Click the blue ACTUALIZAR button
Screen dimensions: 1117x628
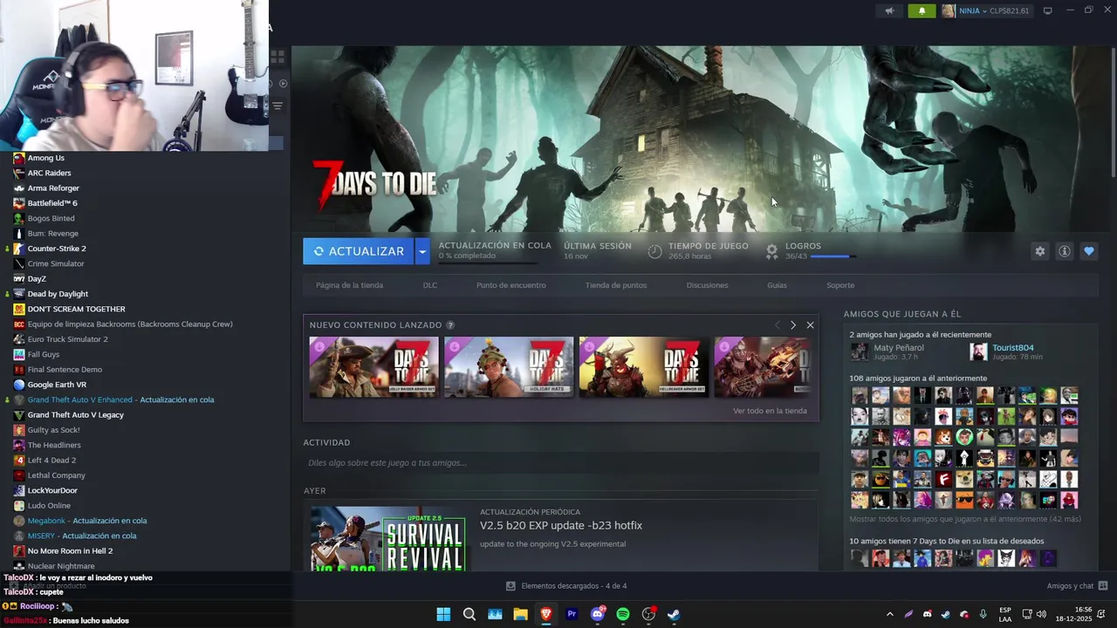tap(359, 251)
